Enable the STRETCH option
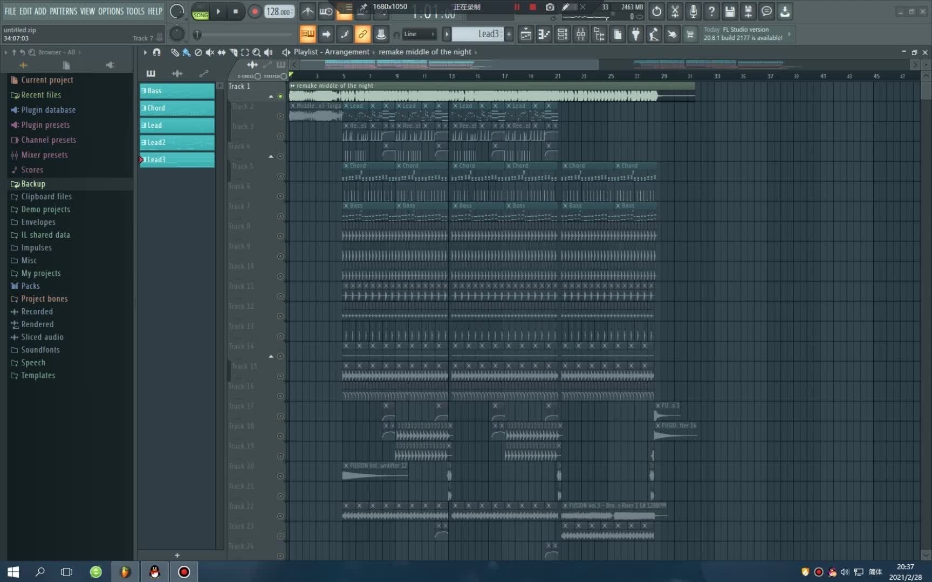 [x=275, y=76]
